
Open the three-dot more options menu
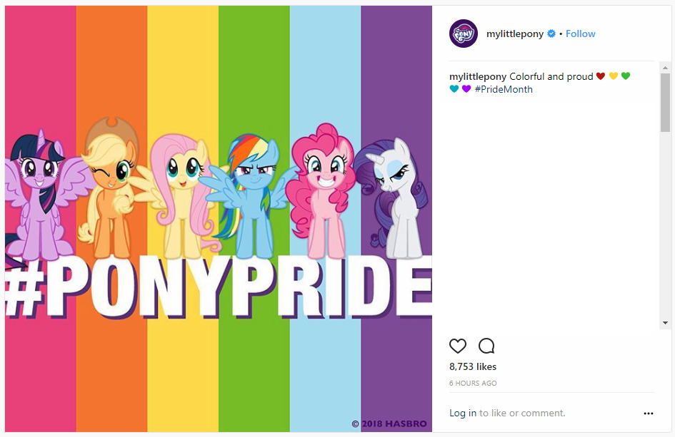648,413
